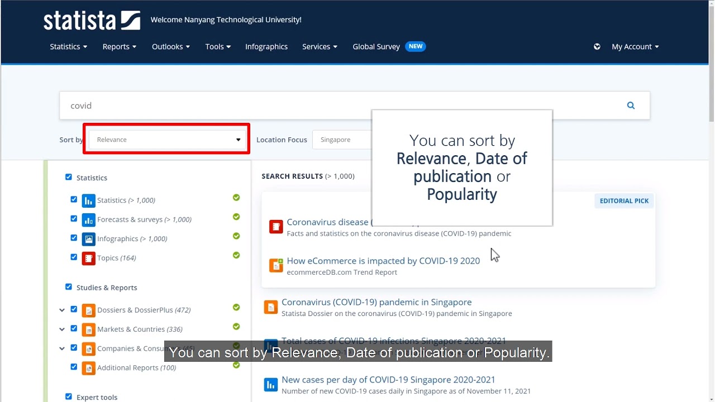This screenshot has height=402, width=715.
Task: Click dossier icon beside Coronavirus pandemic in Singapore
Action: pyautogui.click(x=271, y=307)
